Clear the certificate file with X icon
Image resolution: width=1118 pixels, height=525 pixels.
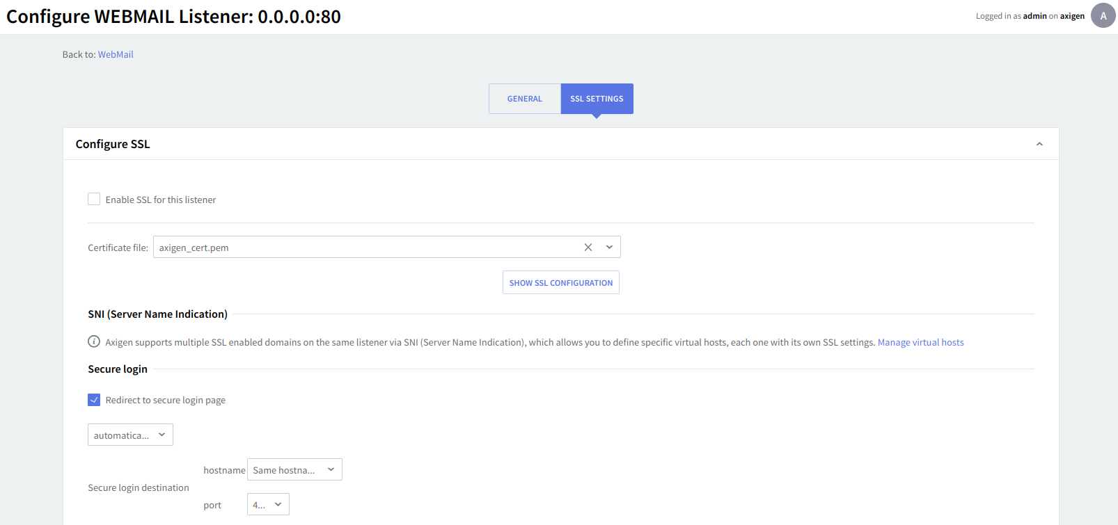coord(588,248)
